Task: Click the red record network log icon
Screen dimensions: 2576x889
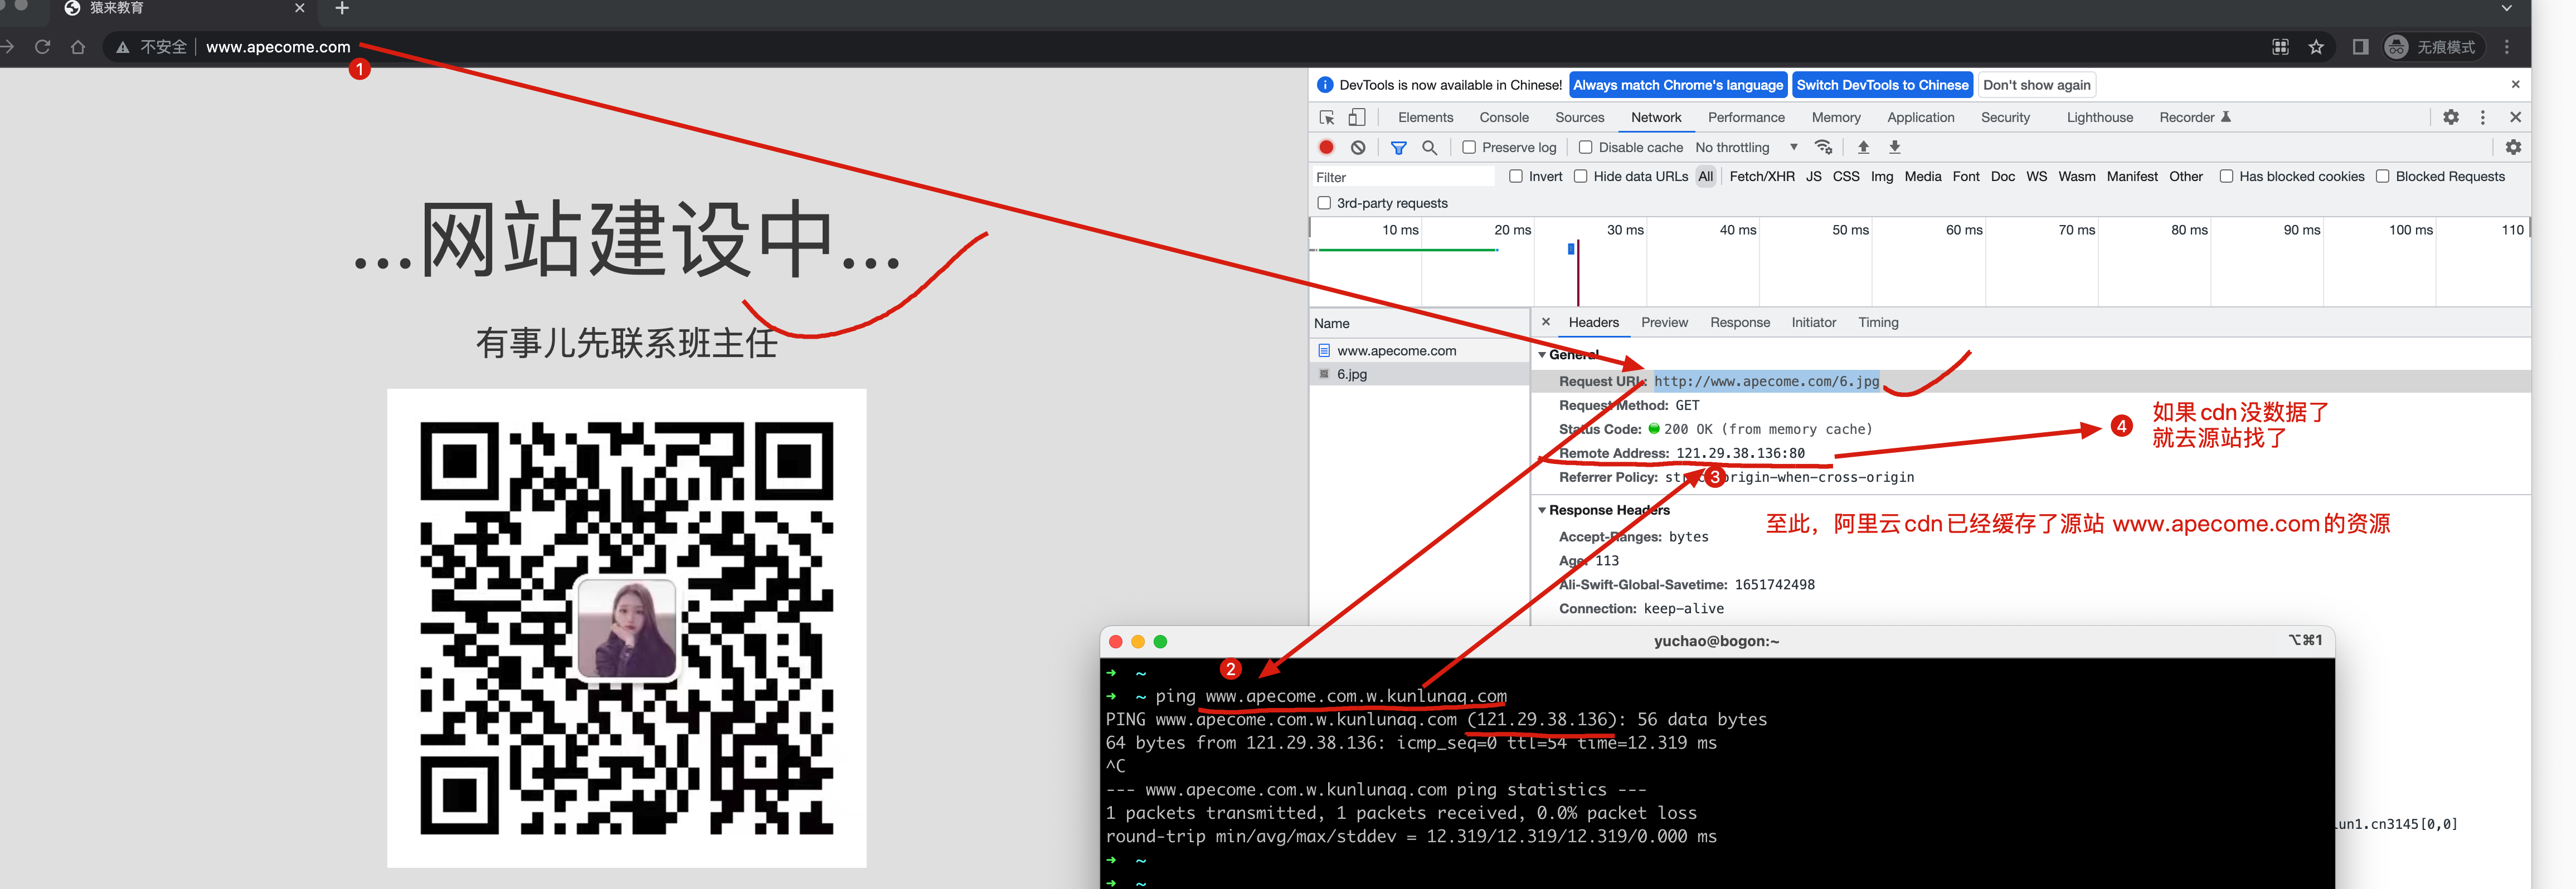Action: click(1326, 147)
